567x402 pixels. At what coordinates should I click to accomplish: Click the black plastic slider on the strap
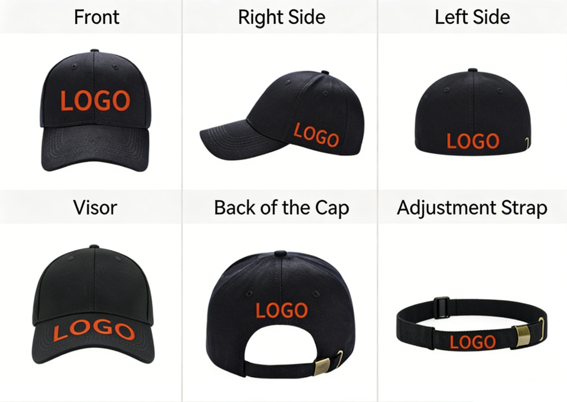click(x=442, y=308)
